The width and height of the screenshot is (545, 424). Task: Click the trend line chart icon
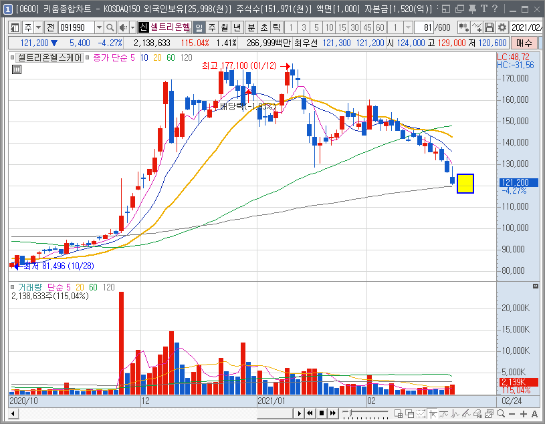coord(444,413)
